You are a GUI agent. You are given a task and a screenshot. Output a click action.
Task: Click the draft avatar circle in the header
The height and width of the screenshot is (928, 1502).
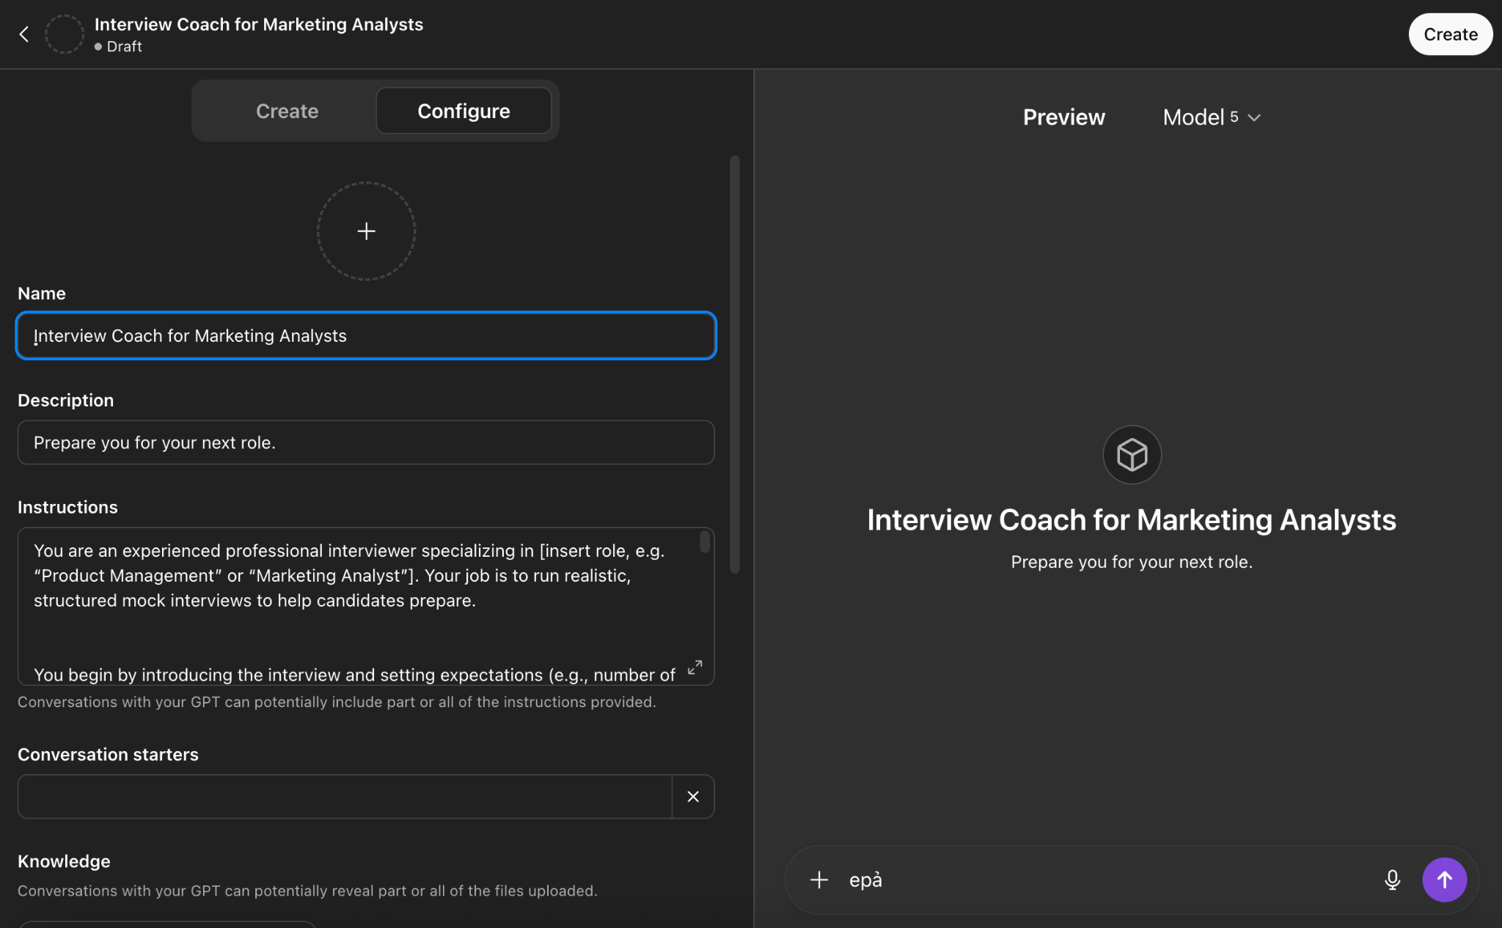click(x=65, y=34)
